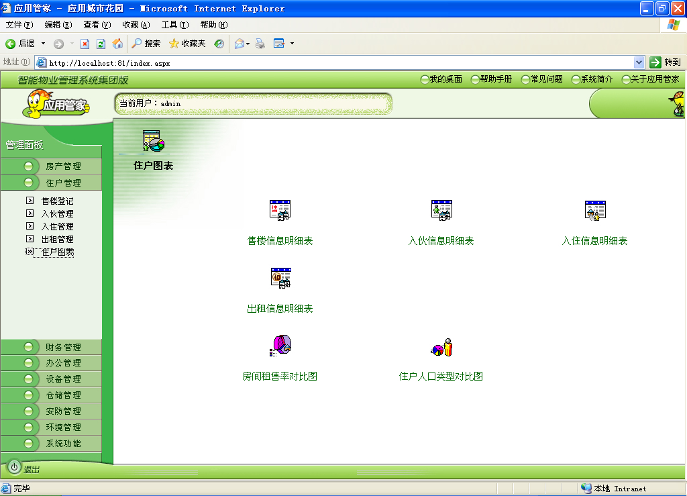Open the 收藏(A) menu

[x=136, y=25]
